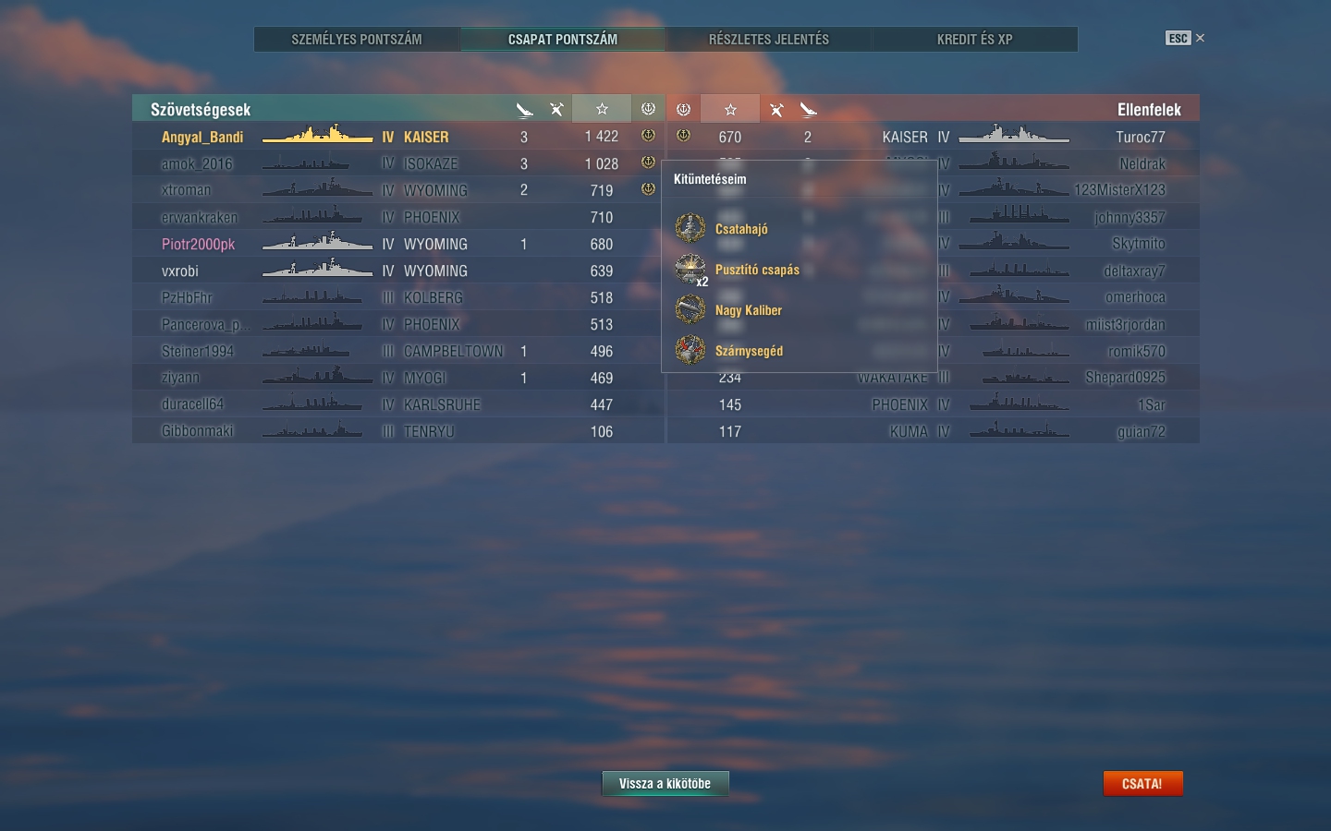Screen dimensions: 1331x831
Task: Switch to the Részletes jelentés tab
Action: coord(769,39)
